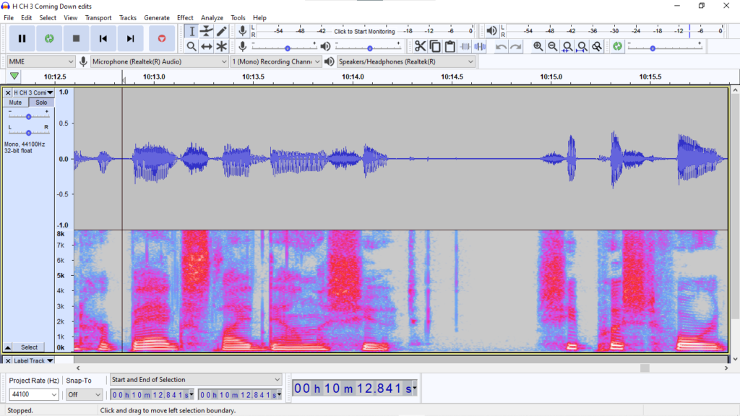Select the Envelope tool

pos(206,31)
